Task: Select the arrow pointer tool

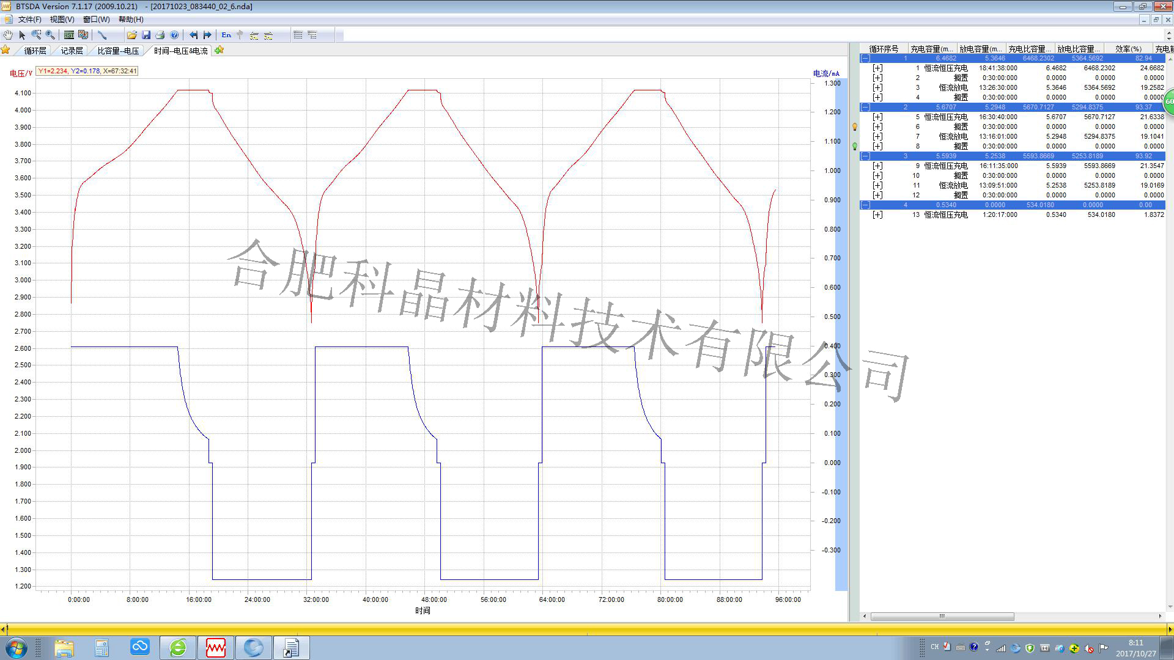Action: click(22, 35)
